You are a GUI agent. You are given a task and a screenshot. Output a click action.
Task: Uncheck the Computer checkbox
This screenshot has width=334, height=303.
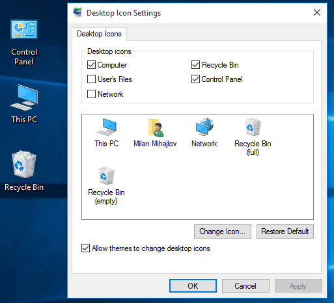91,65
